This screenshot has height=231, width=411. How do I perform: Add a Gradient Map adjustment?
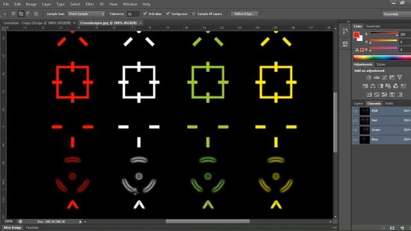399,94
